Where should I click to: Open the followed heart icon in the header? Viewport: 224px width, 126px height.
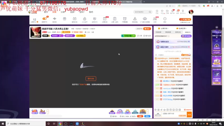click(162, 11)
